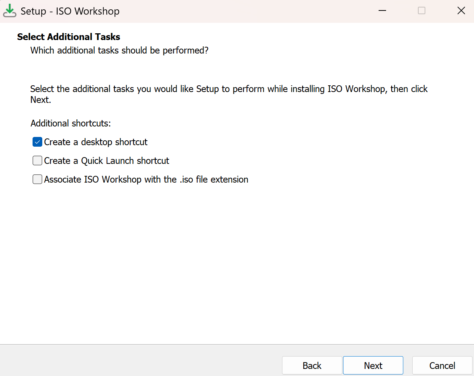Go to the previous step with Back
Screen dimensions: 474x376
pos(312,366)
